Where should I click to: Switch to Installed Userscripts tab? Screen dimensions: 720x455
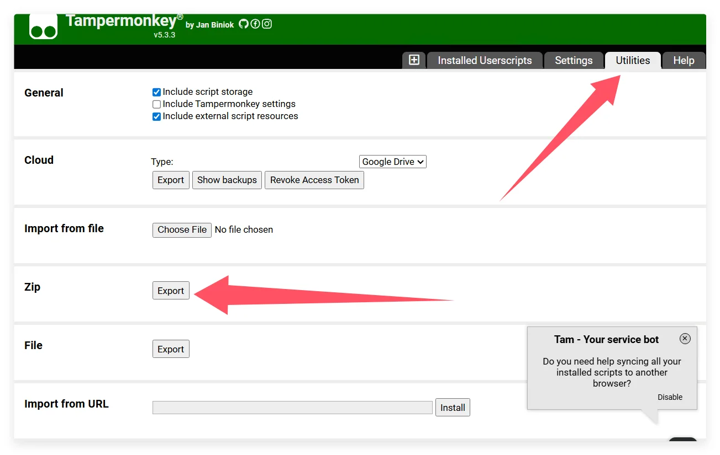click(x=485, y=61)
